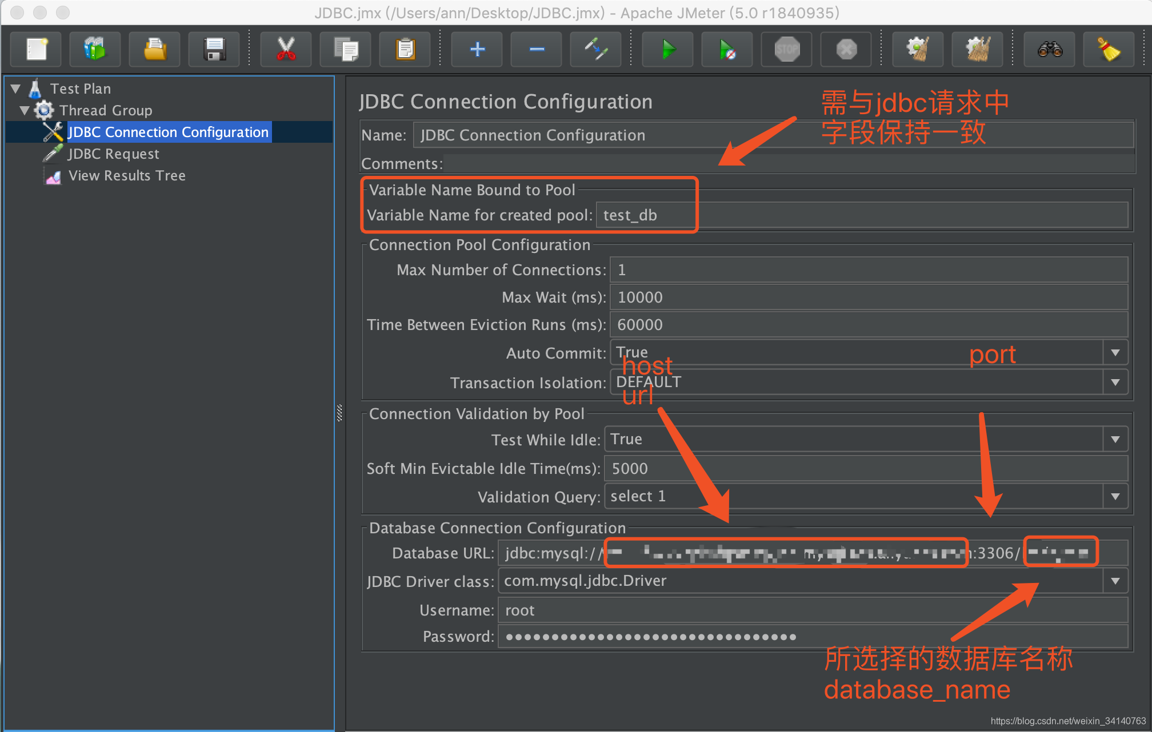Open Search with binoculars icon
1152x732 pixels.
[x=1050, y=49]
